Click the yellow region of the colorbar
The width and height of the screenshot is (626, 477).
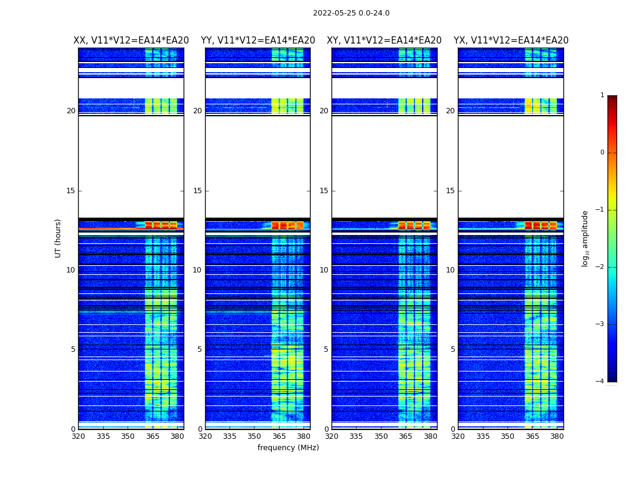(612, 200)
